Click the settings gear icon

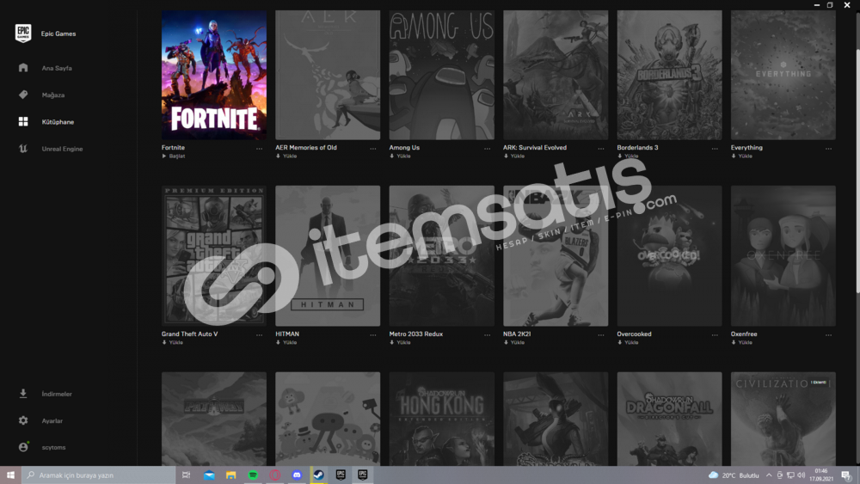coord(23,420)
